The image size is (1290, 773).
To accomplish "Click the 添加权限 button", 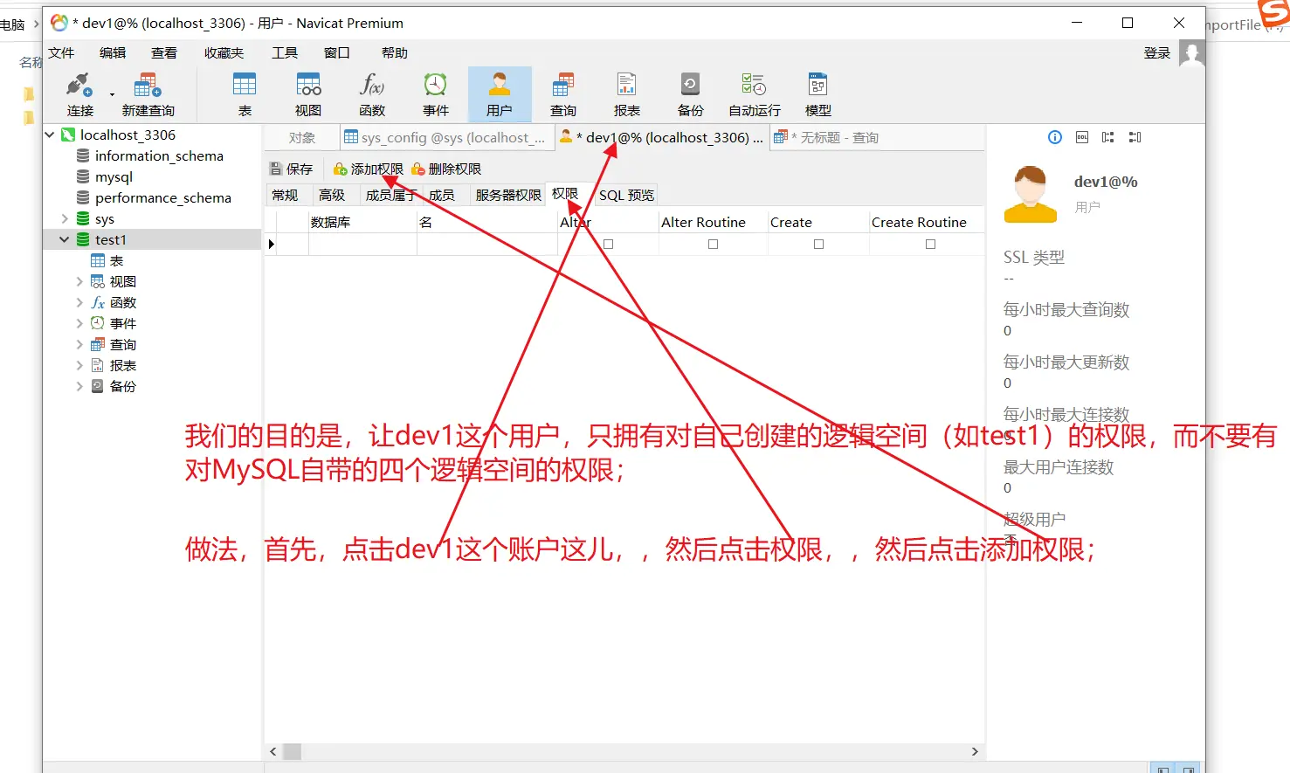I will tap(369, 169).
